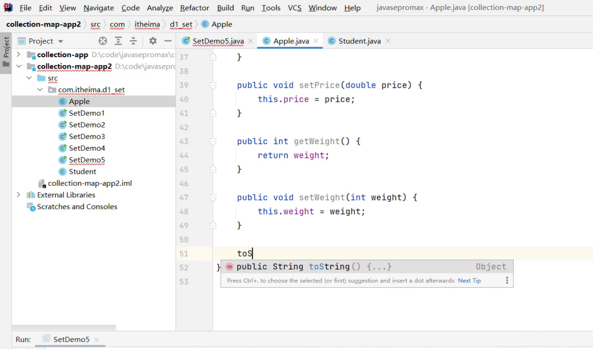Open Project panel settings gear
The image size is (593, 349).
[153, 41]
